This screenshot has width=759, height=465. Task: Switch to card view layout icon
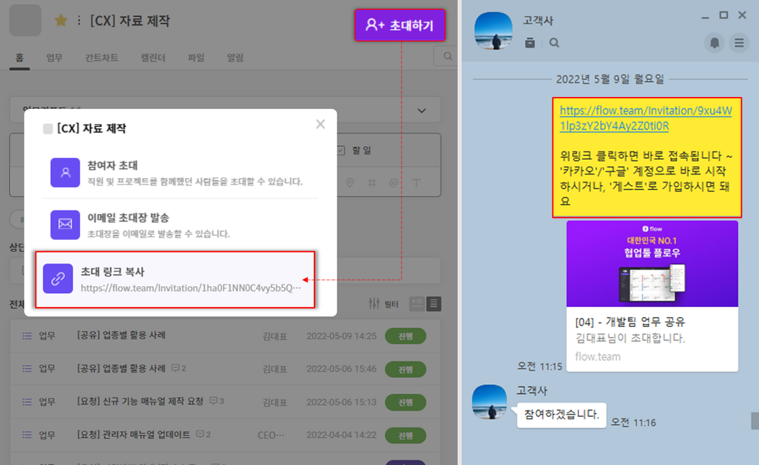click(x=417, y=304)
